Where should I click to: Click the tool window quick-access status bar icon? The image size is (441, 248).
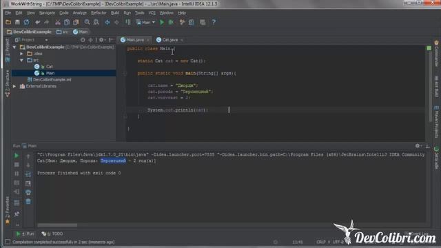tap(8, 242)
